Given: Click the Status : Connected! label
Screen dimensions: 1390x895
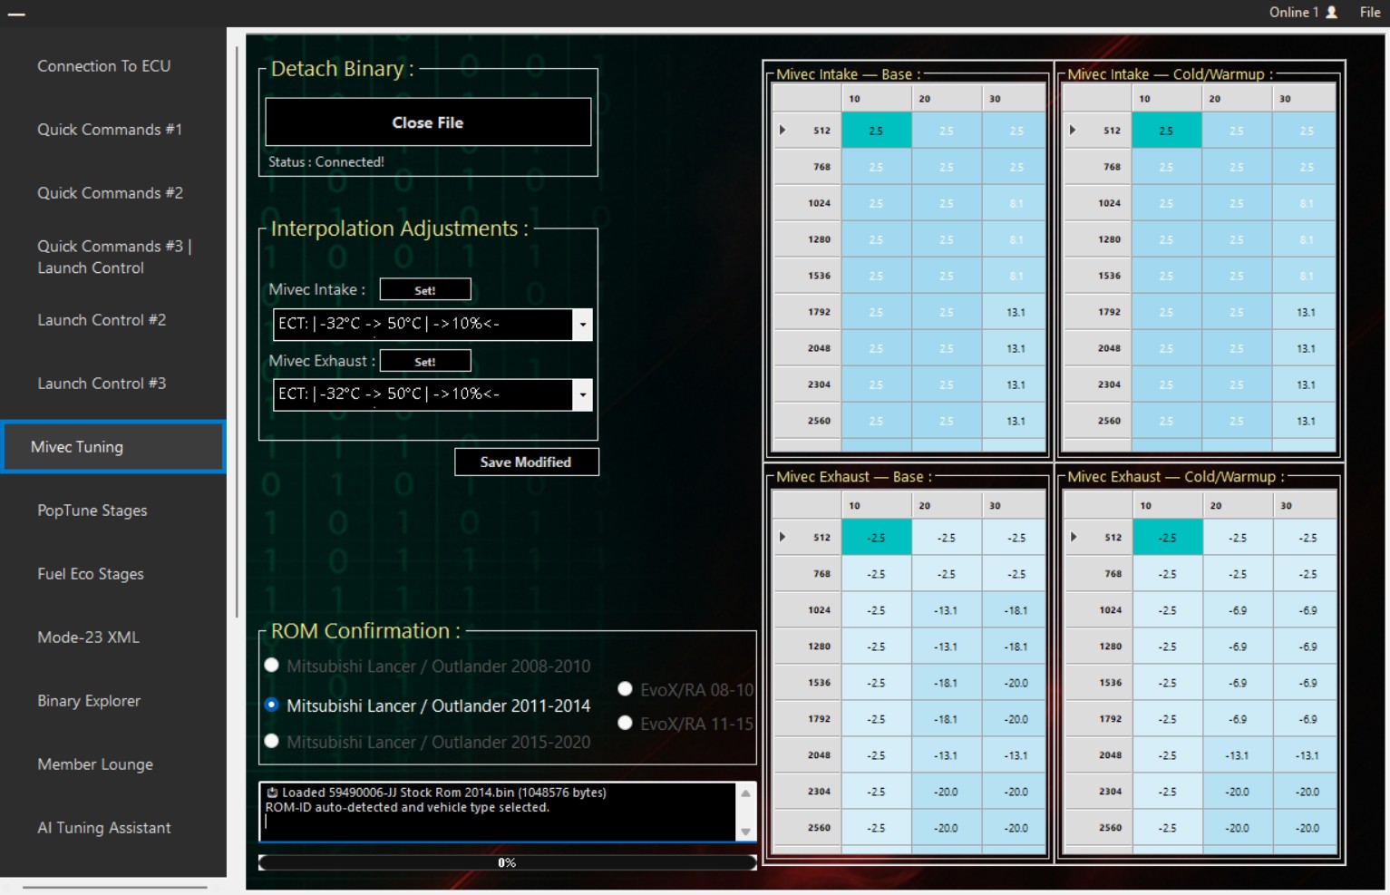Looking at the screenshot, I should click(326, 162).
